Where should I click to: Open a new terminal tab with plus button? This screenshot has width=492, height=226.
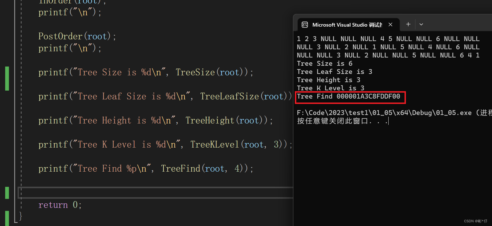408,24
